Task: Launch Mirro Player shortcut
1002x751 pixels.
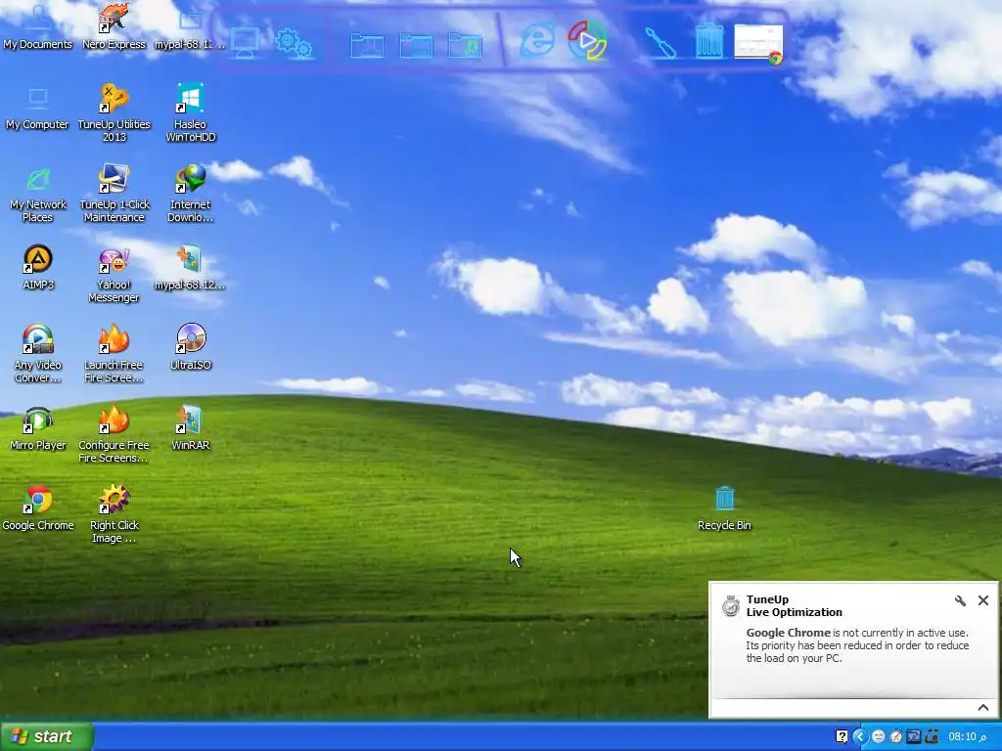Action: coord(38,428)
